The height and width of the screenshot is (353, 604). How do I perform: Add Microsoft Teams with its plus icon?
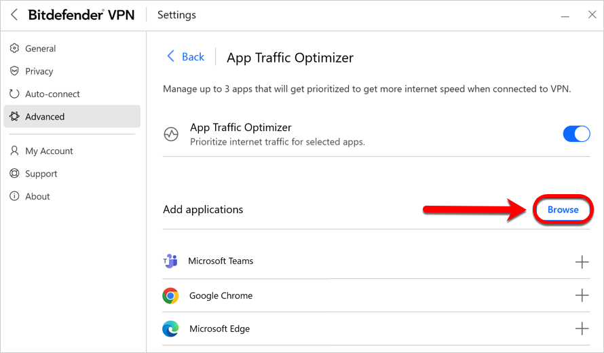point(582,262)
